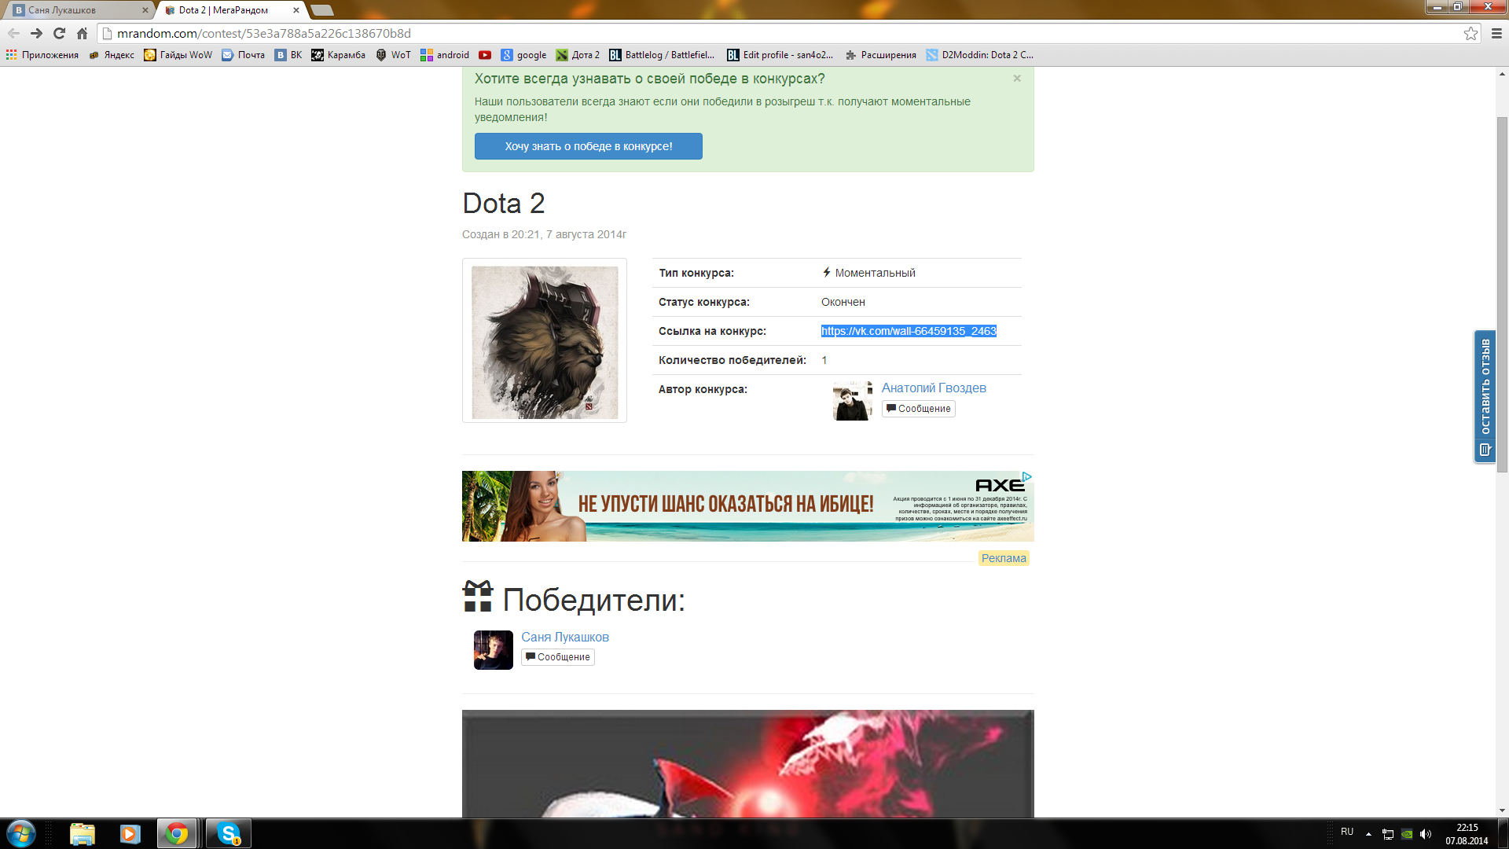Image resolution: width=1509 pixels, height=849 pixels.
Task: Click the scrollbar down arrow
Action: pyautogui.click(x=1502, y=810)
